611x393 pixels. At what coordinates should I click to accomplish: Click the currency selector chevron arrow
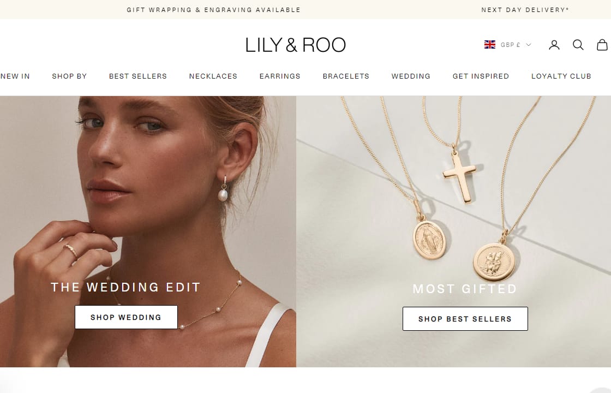click(529, 45)
